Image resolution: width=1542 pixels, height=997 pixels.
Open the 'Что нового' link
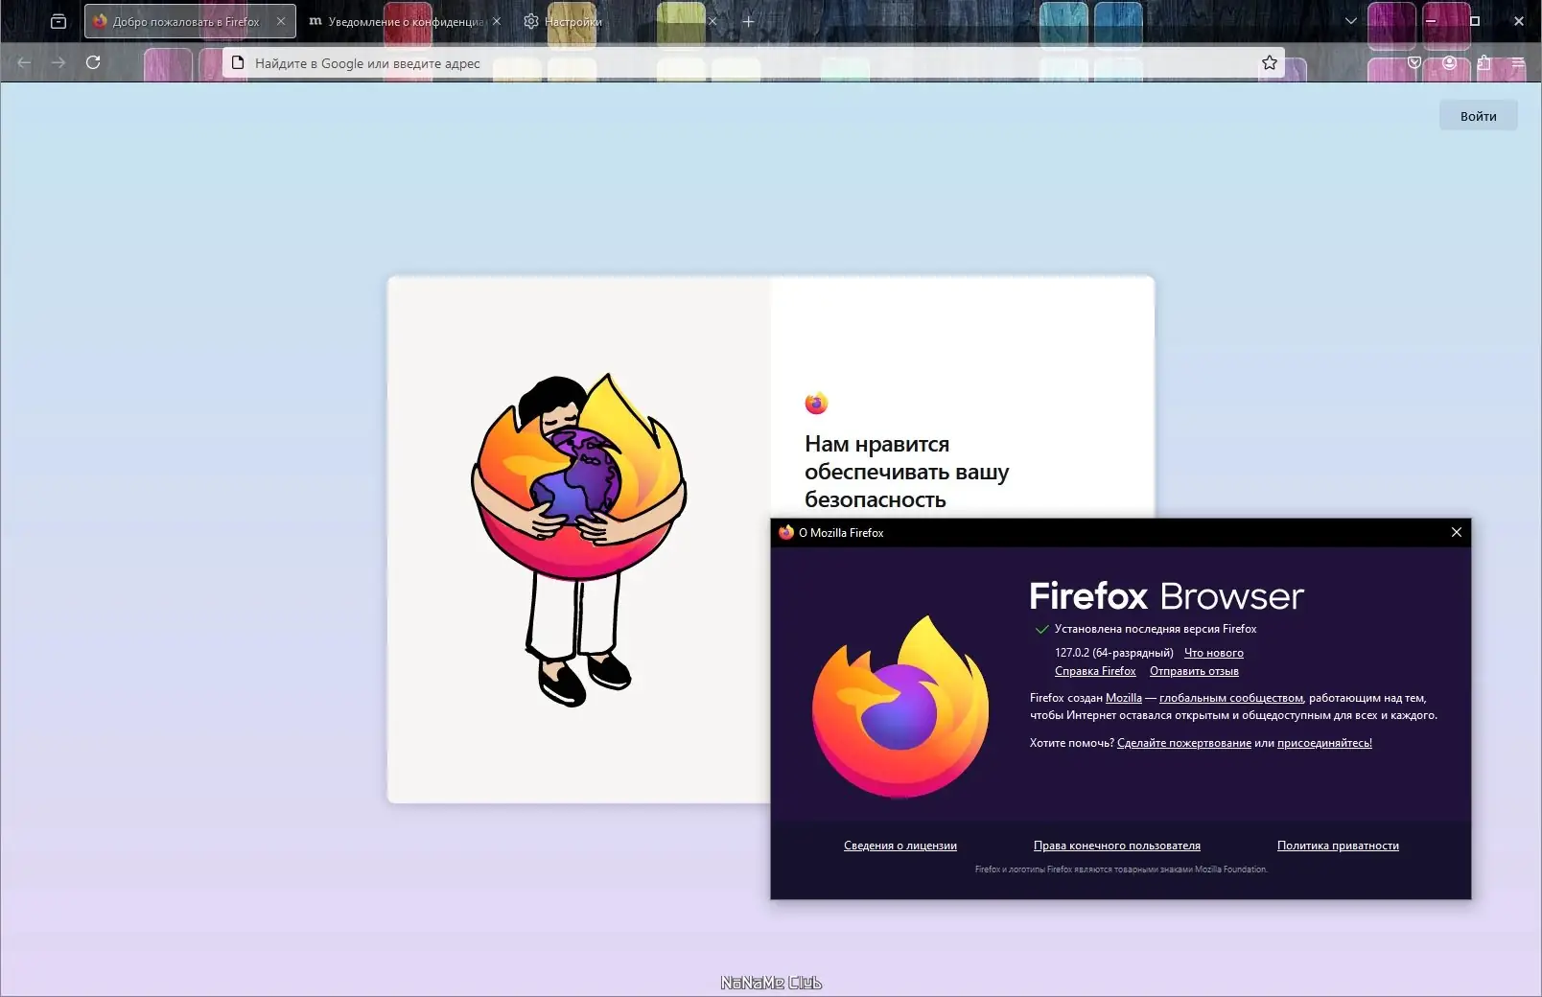(1213, 653)
